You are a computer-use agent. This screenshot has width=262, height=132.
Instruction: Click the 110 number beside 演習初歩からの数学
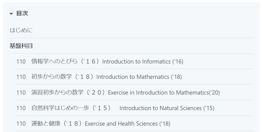pyautogui.click(x=21, y=93)
